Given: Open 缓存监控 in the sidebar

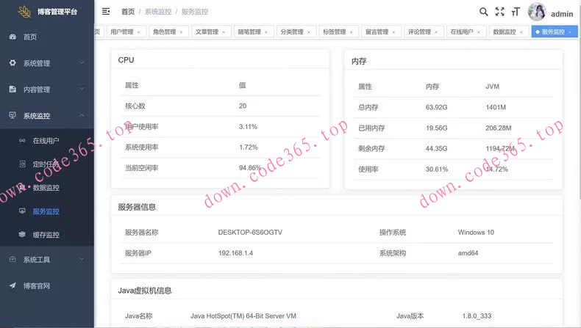Looking at the screenshot, I should coord(46,235).
